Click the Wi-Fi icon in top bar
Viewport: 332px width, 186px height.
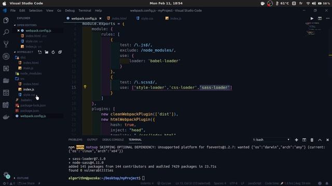click(x=308, y=4)
